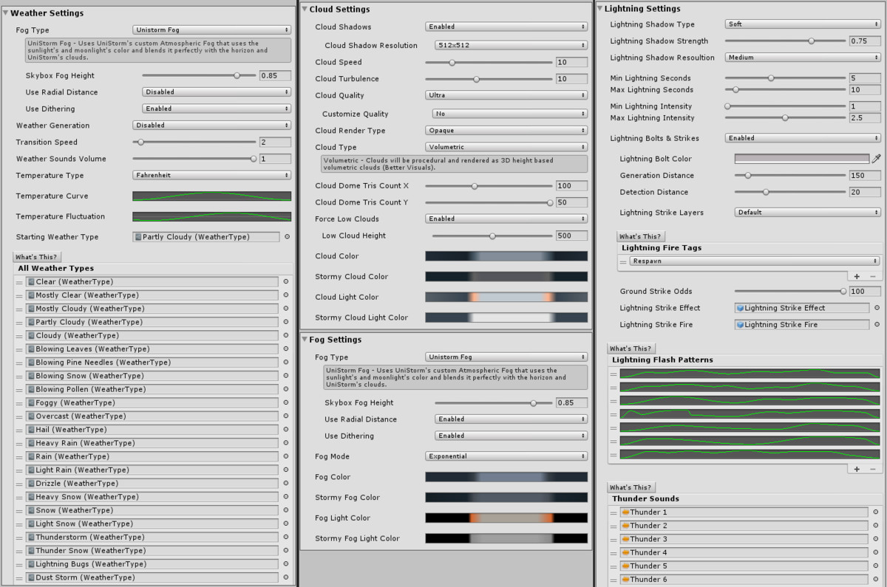Open Use Radial Distance dropdown in Fog Settings
Screen dimensions: 887x587
pyautogui.click(x=511, y=419)
